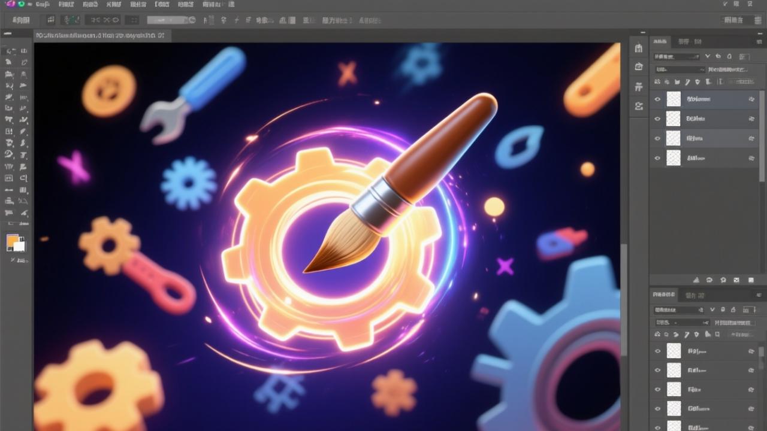Select the second layer thumbnail in the upper panel
The width and height of the screenshot is (767, 431).
[674, 119]
